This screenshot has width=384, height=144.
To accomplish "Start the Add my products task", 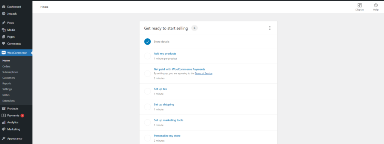I will pos(165,54).
